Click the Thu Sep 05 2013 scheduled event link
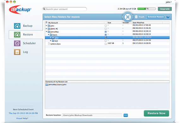 (23, 113)
